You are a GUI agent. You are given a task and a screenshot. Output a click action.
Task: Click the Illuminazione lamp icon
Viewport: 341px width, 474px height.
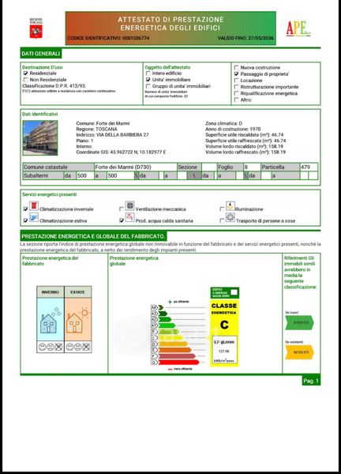click(x=230, y=206)
